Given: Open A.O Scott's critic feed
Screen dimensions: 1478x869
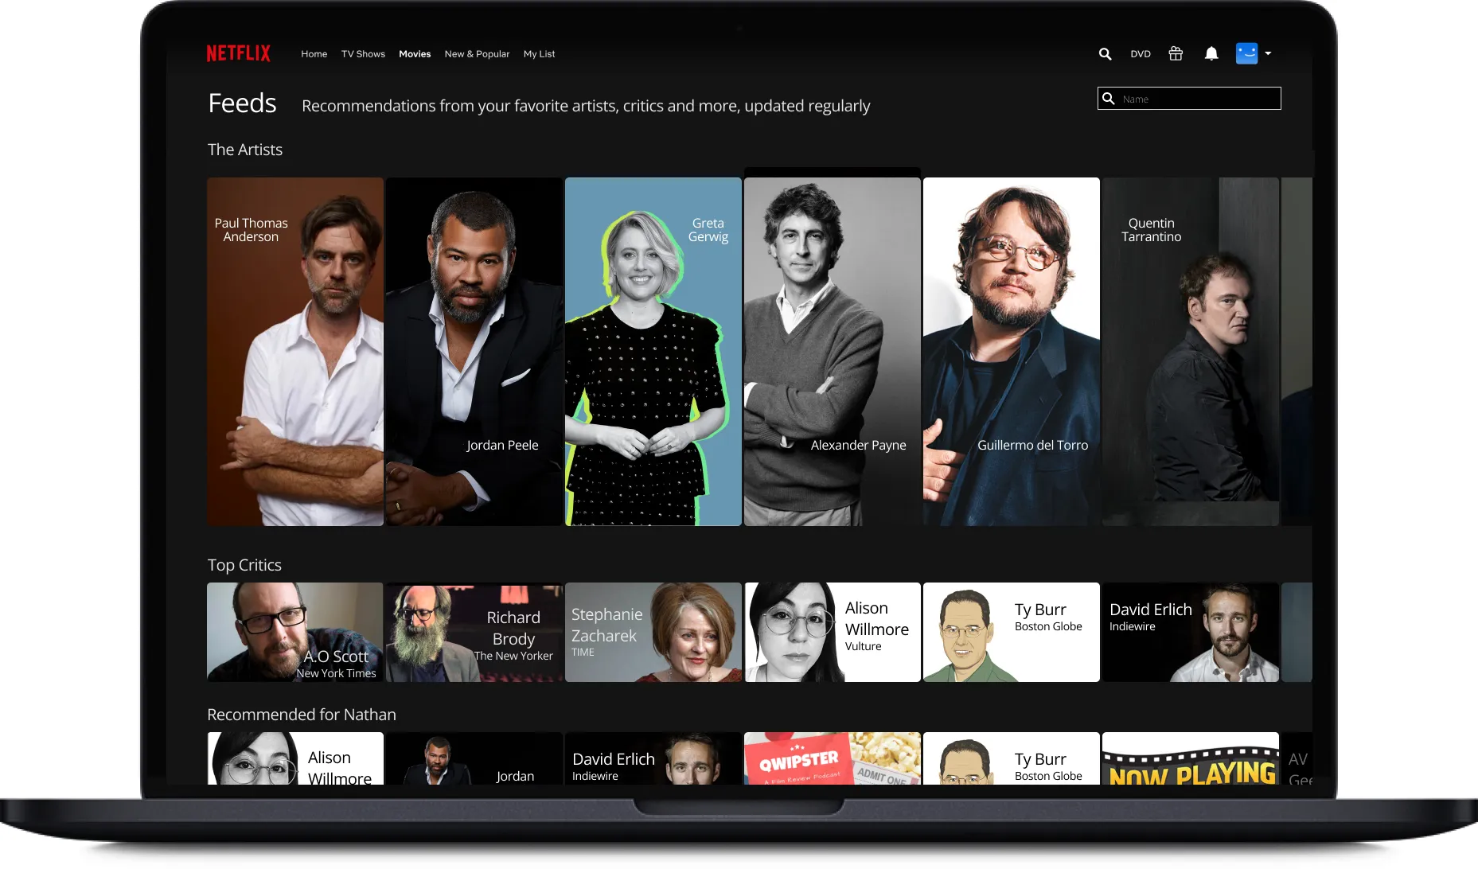Looking at the screenshot, I should [294, 632].
